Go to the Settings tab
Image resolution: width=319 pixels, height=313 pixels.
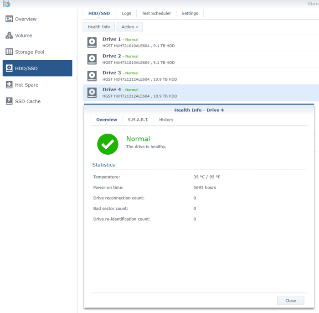click(190, 13)
